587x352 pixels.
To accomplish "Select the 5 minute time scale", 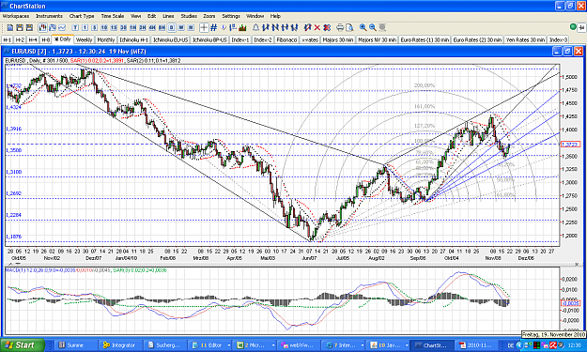I will pos(94,27).
